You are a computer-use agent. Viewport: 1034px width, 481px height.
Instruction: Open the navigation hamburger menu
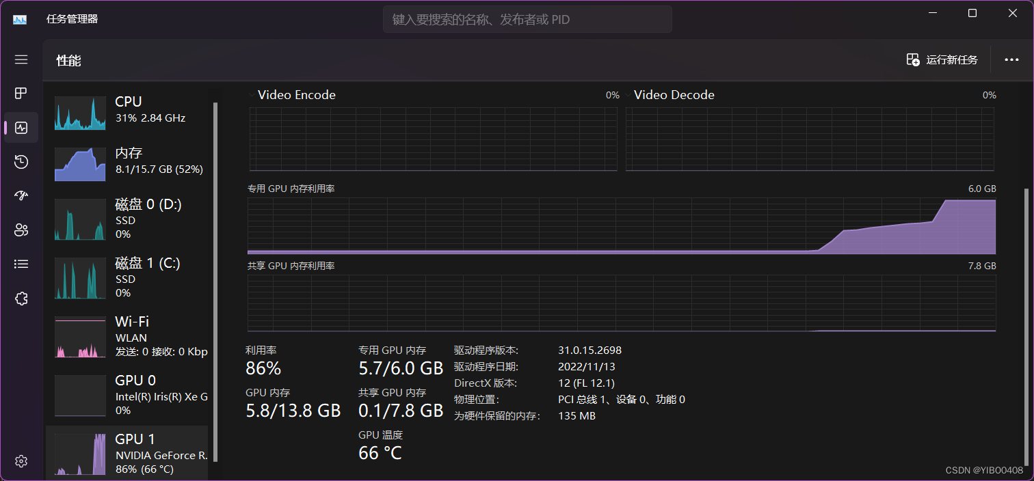21,59
